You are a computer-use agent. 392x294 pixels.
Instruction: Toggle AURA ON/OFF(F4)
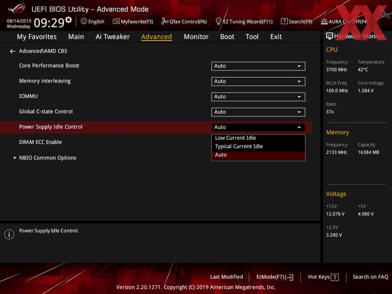[x=344, y=21]
